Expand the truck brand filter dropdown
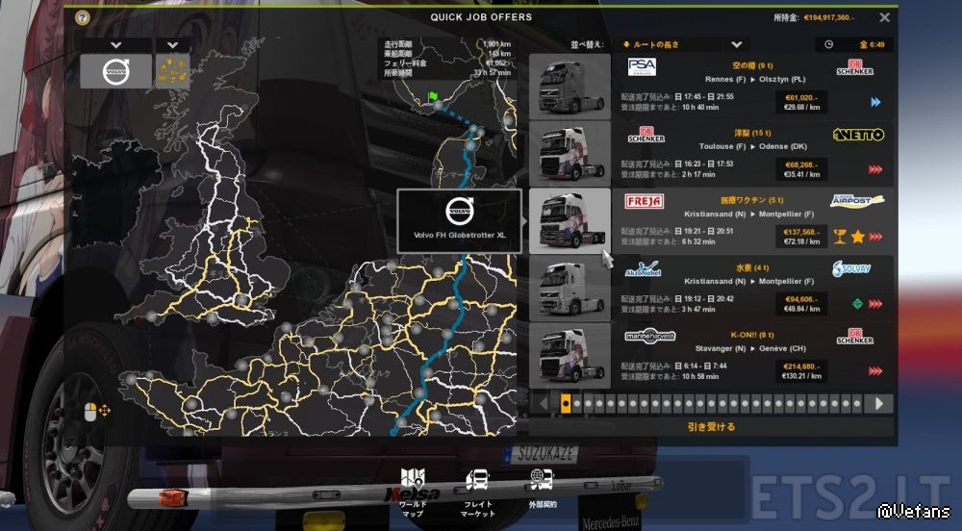 [116, 45]
